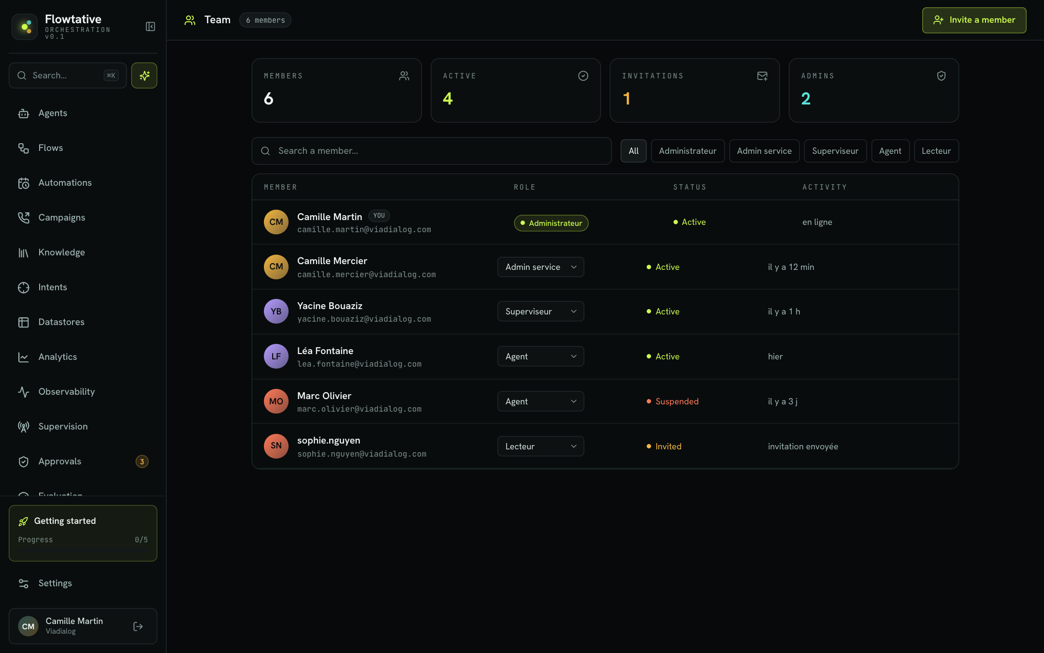Open Flows via its icon
The height and width of the screenshot is (653, 1044).
(24, 148)
